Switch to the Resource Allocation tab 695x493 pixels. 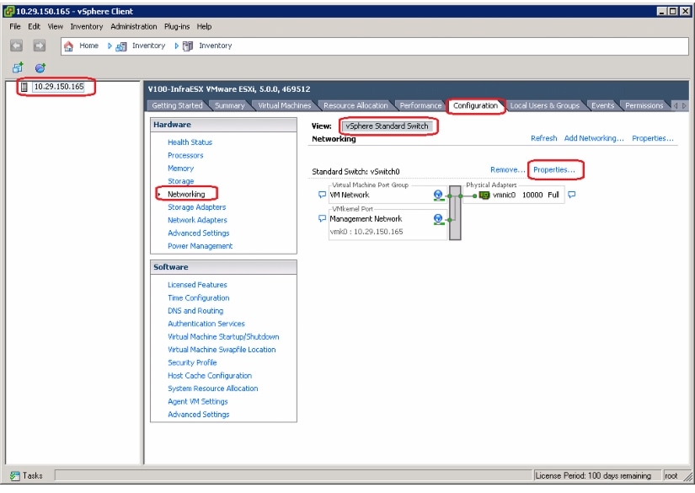tap(356, 105)
